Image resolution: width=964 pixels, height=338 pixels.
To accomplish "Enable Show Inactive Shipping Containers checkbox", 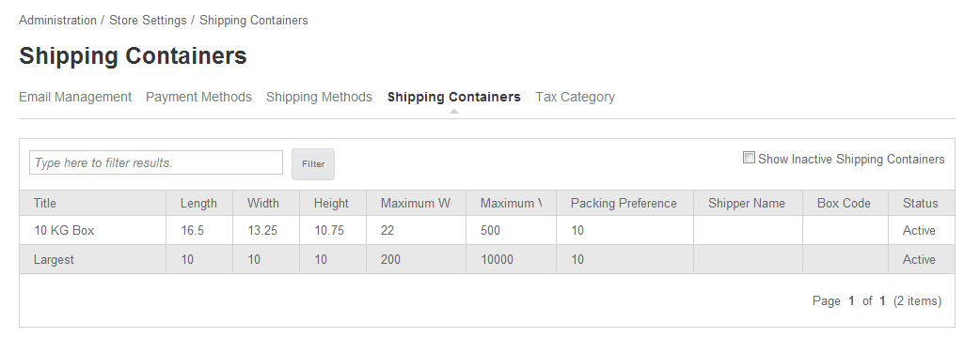I will 749,158.
